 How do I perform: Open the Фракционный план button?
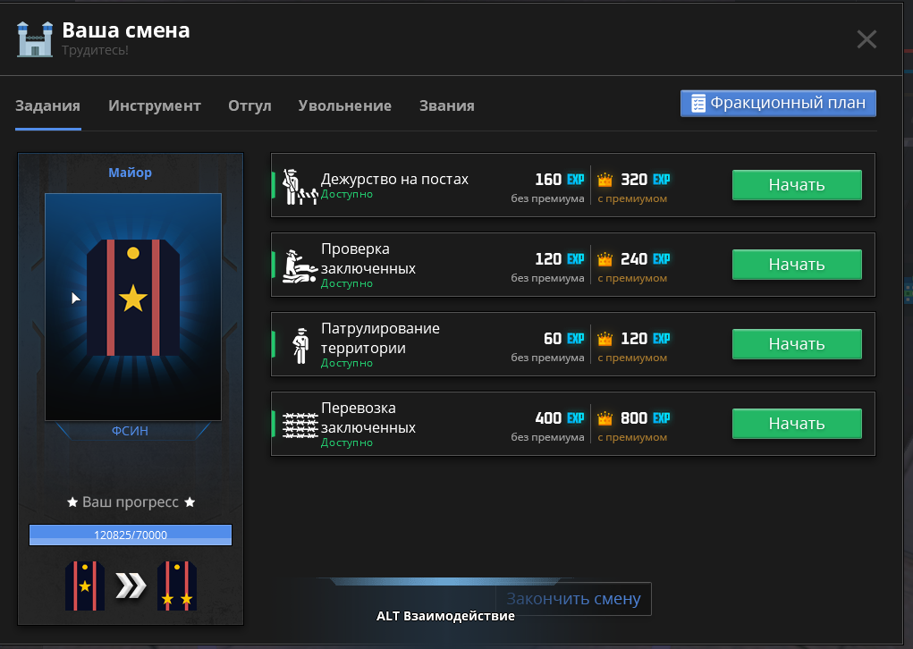point(778,103)
